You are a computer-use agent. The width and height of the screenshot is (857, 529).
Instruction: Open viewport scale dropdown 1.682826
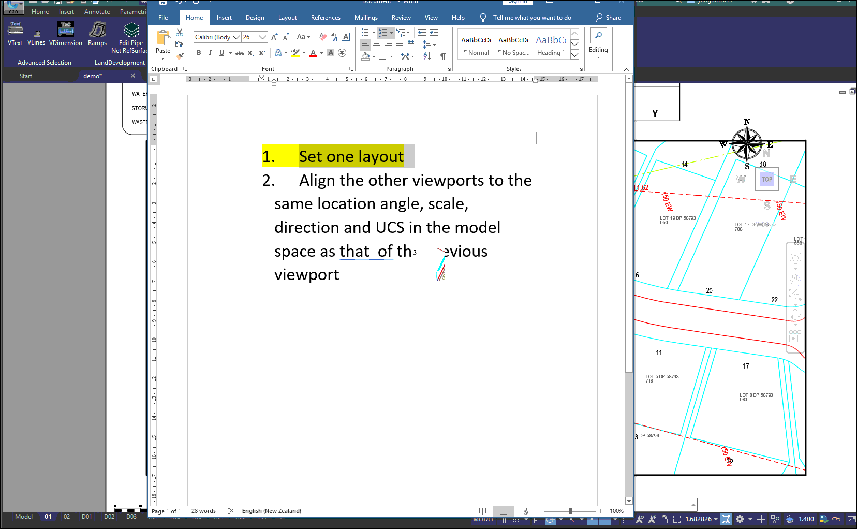pyautogui.click(x=702, y=519)
